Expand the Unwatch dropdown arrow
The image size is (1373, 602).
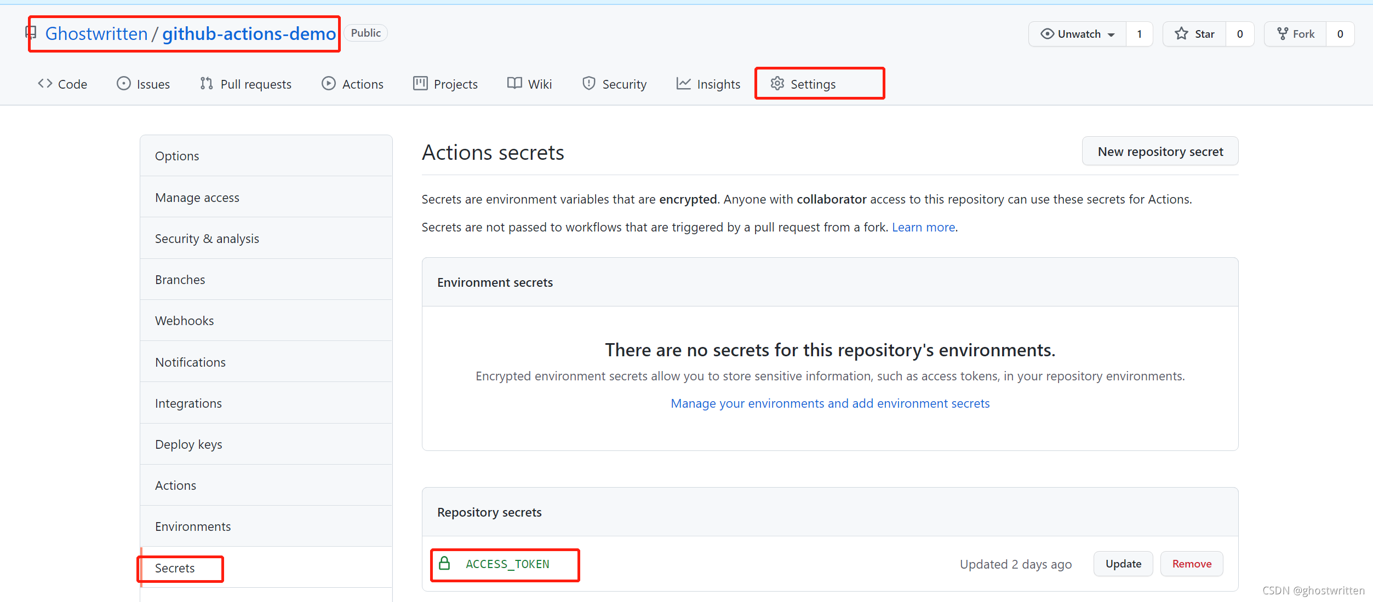[x=1111, y=34]
